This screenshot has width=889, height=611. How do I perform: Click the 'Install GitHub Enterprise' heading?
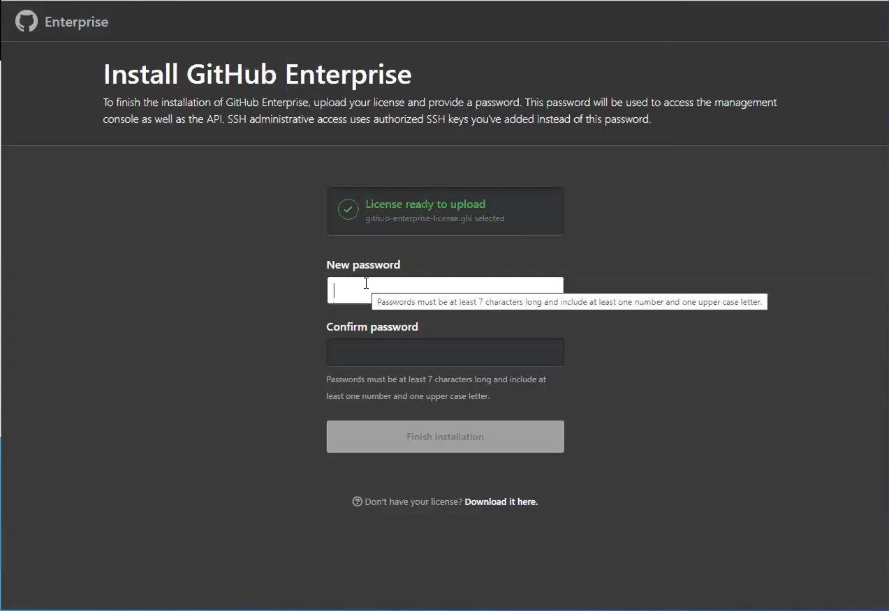click(x=257, y=73)
